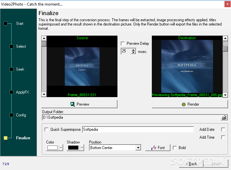
Task: Go to the ApplyFX step
Action: [x=22, y=92]
